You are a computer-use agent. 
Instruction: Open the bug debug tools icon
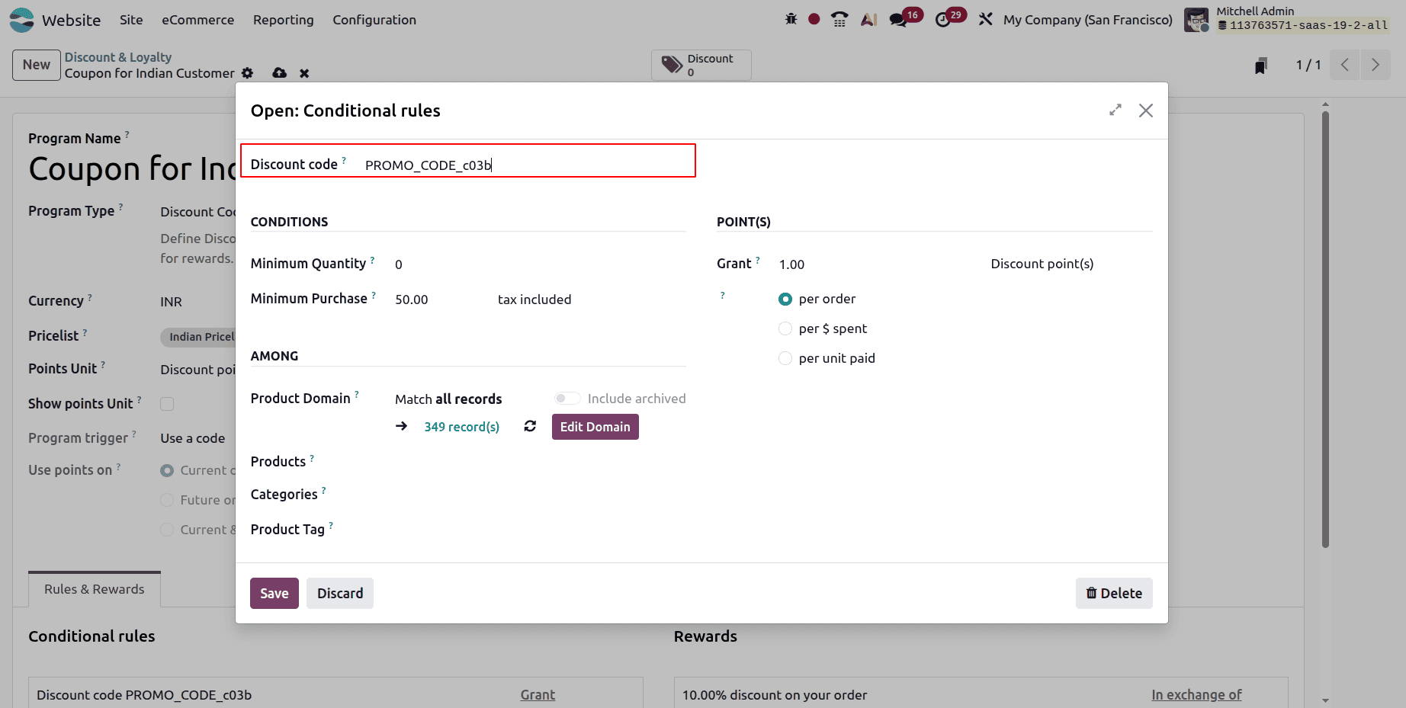pyautogui.click(x=791, y=19)
